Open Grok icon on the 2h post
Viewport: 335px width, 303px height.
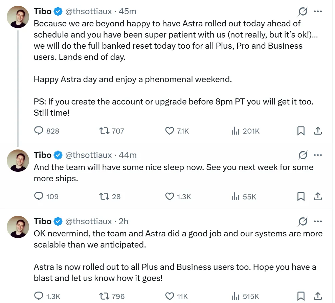303,221
